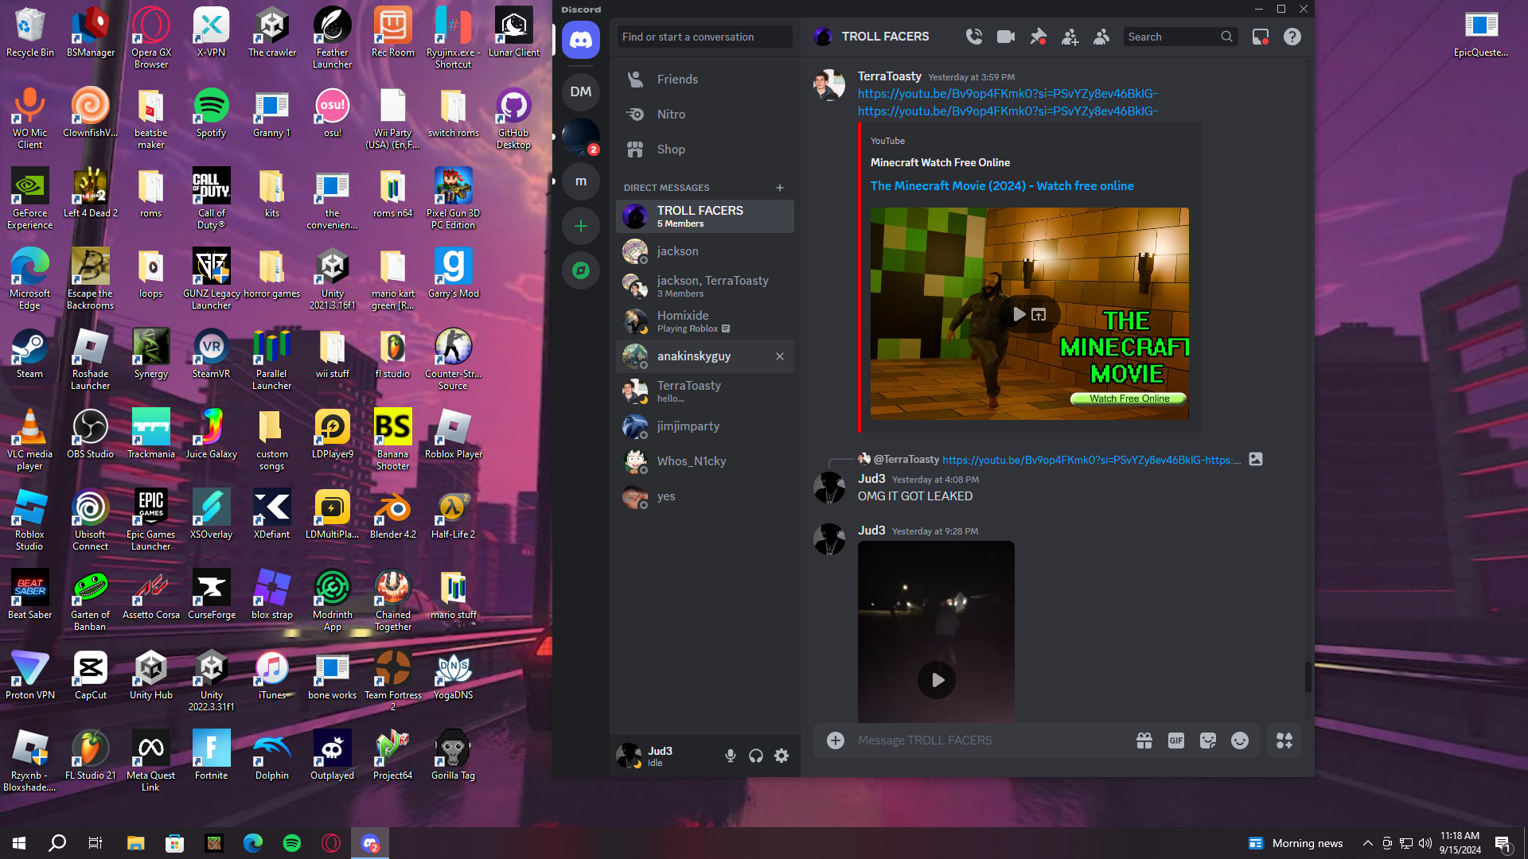The height and width of the screenshot is (859, 1528).
Task: Open pinned messages panel
Action: click(x=1038, y=37)
